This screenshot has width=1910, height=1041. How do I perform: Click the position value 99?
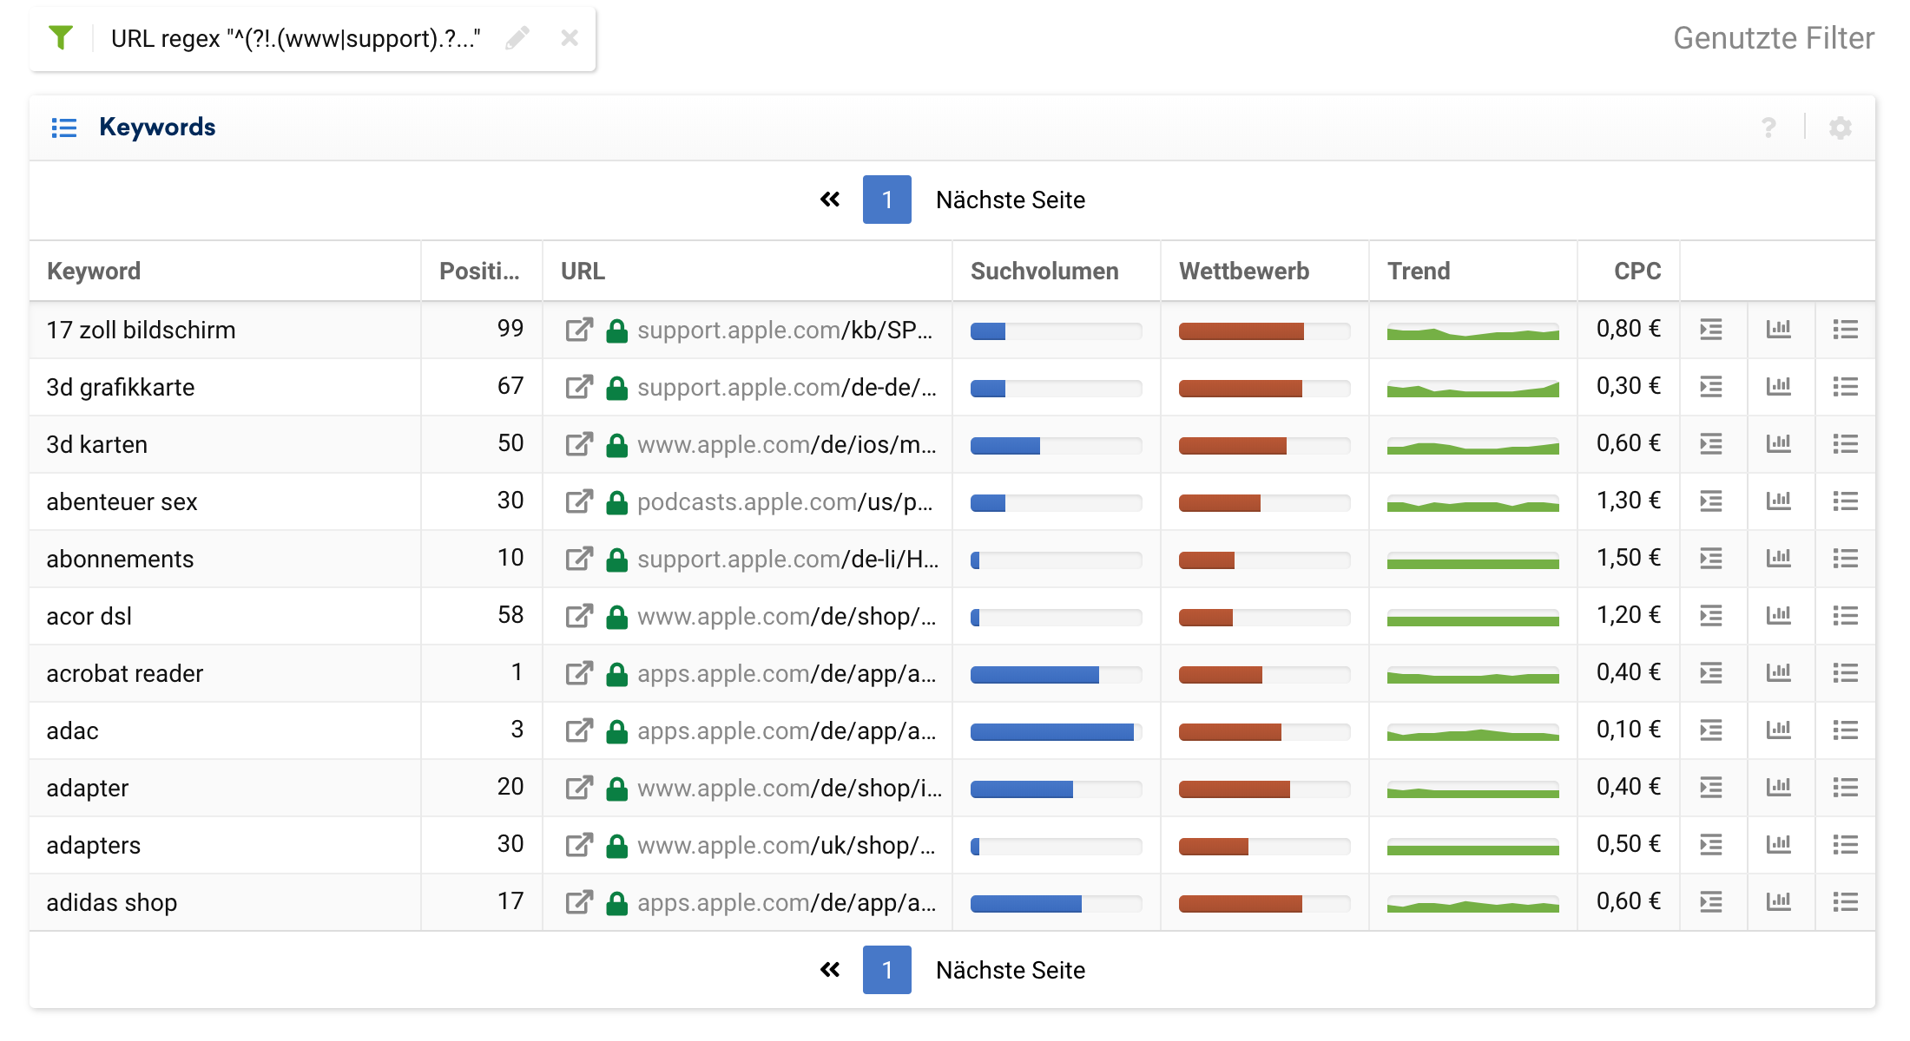click(x=510, y=329)
